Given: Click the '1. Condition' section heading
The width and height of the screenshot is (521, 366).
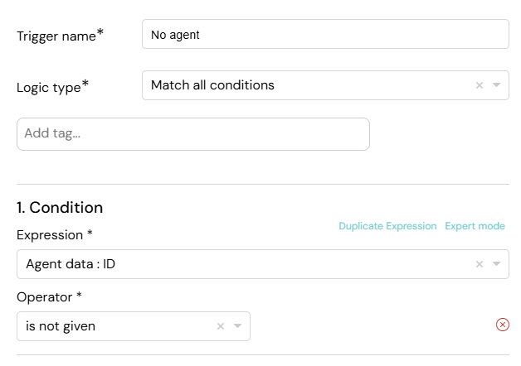Looking at the screenshot, I should click(x=60, y=208).
